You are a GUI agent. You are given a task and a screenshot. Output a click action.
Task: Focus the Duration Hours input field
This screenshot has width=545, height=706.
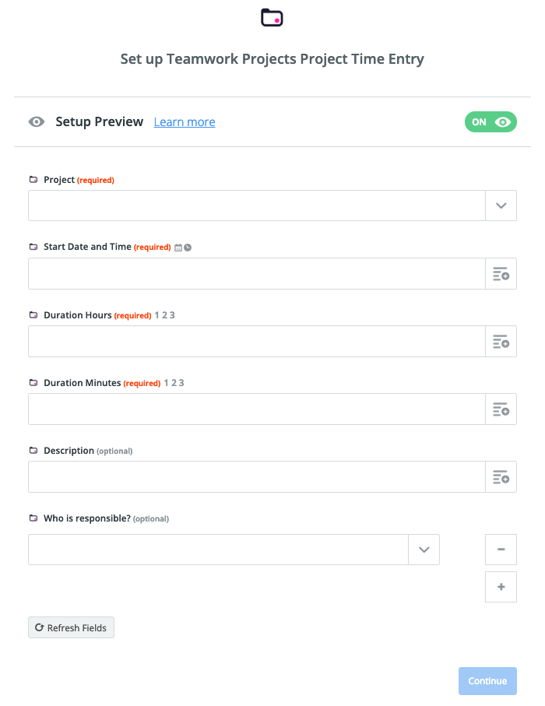(x=257, y=342)
